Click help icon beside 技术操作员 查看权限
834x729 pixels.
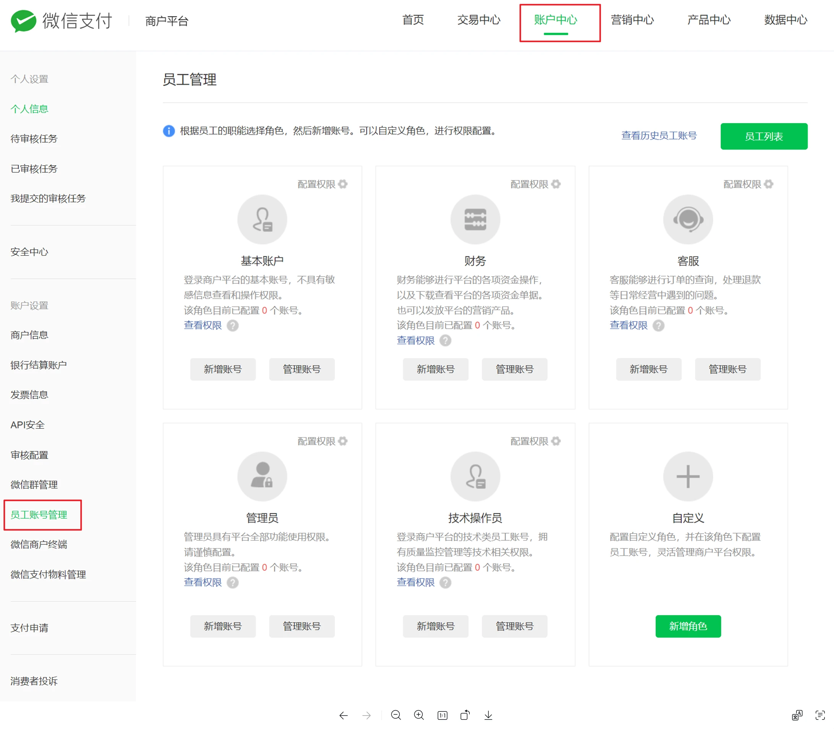click(445, 583)
